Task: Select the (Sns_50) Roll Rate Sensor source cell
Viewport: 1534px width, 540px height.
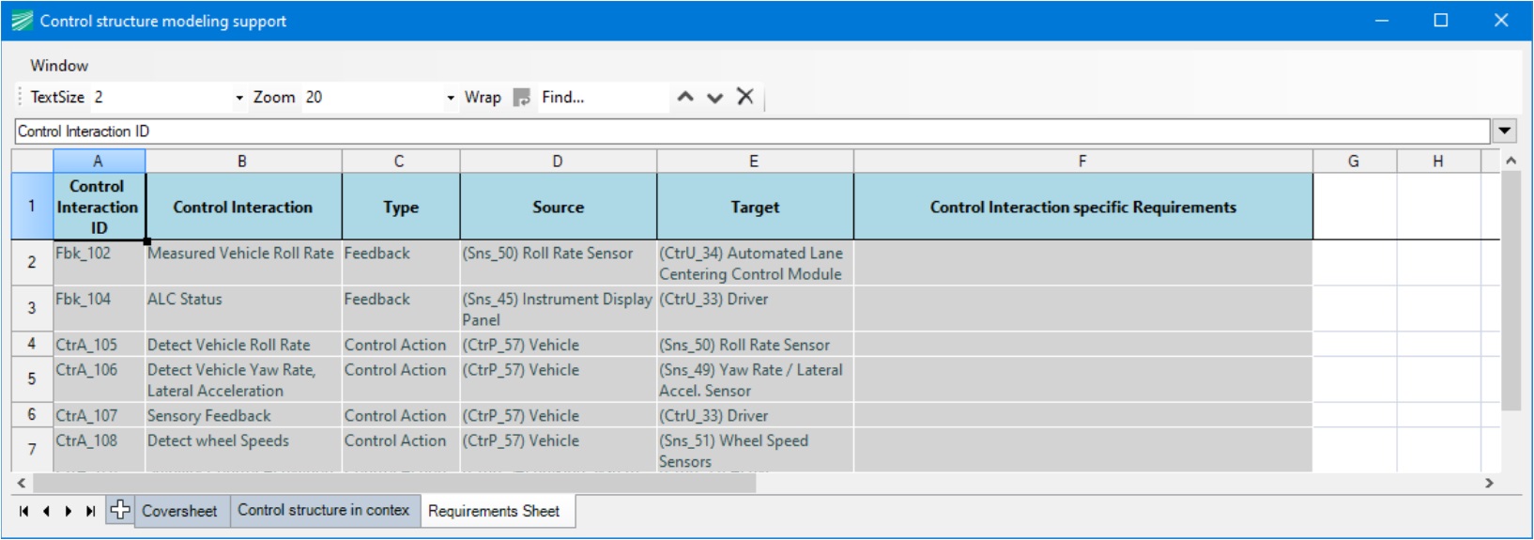Action: 558,263
